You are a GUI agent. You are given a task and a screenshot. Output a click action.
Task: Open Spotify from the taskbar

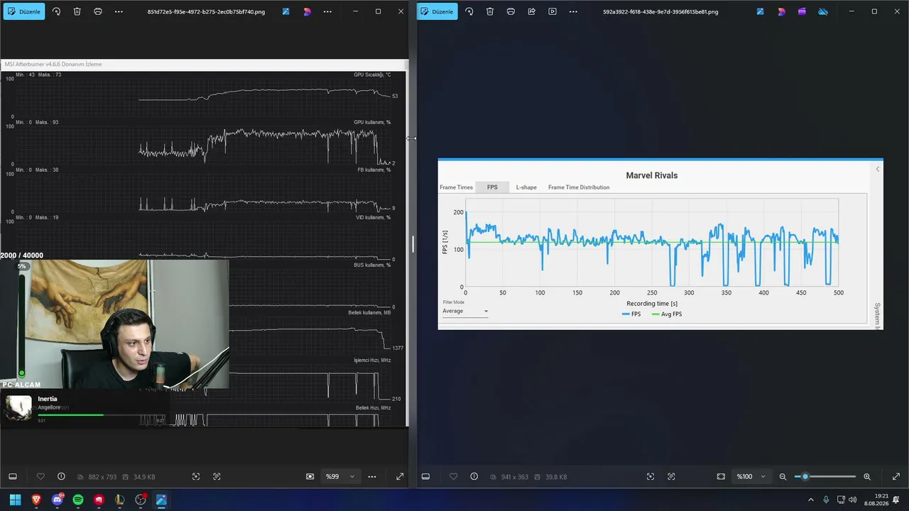pyautogui.click(x=78, y=500)
